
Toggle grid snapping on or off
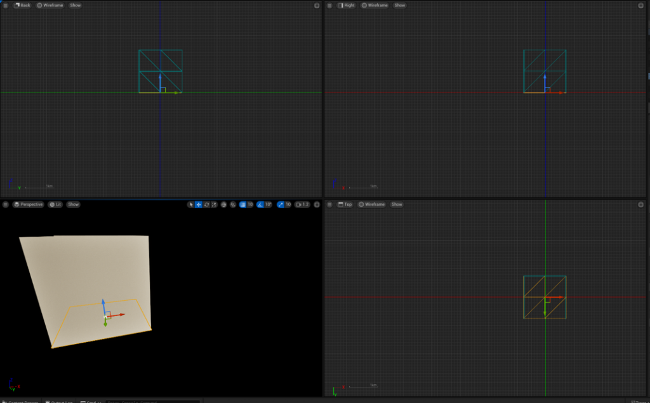(x=243, y=204)
